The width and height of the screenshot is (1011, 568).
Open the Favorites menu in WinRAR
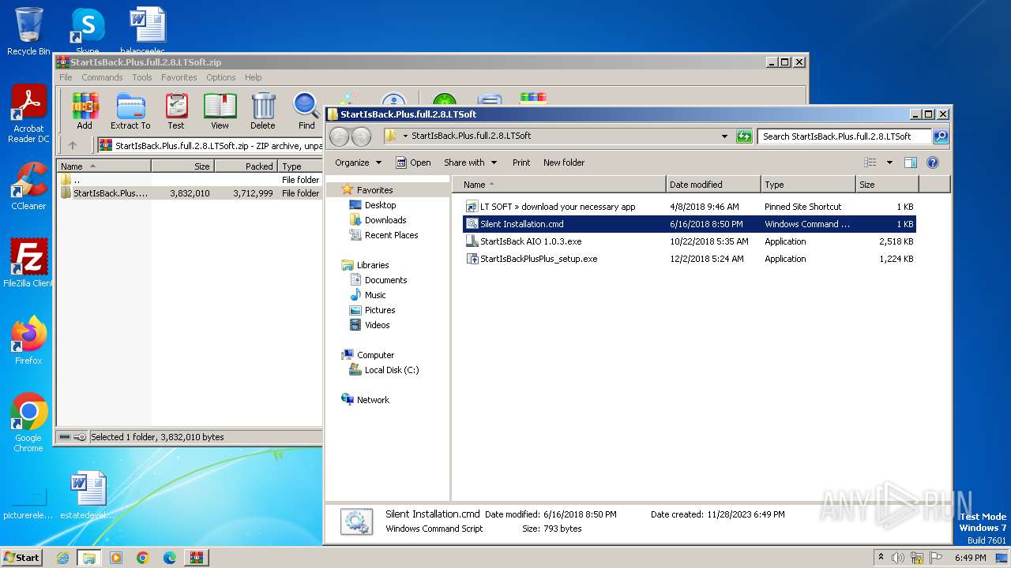(179, 77)
